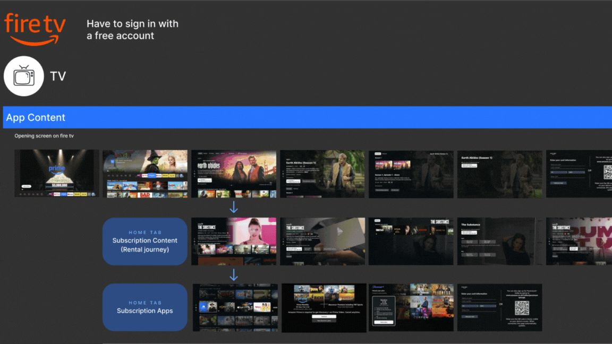
Task: Open the Fire TV home screen thumbnail with Wicked artwork
Action: pyautogui.click(x=145, y=174)
